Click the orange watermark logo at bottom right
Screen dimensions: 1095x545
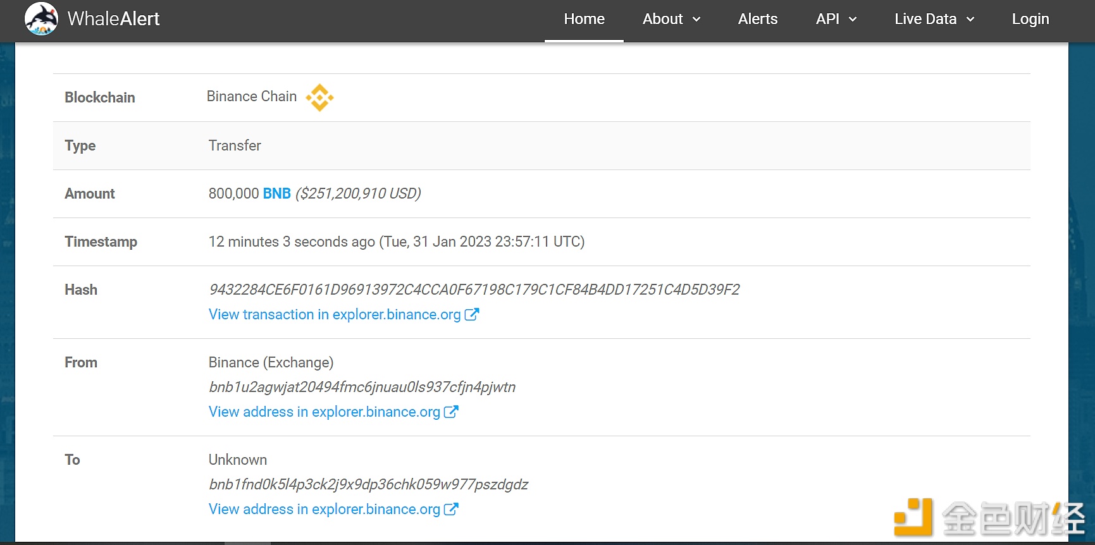click(913, 517)
